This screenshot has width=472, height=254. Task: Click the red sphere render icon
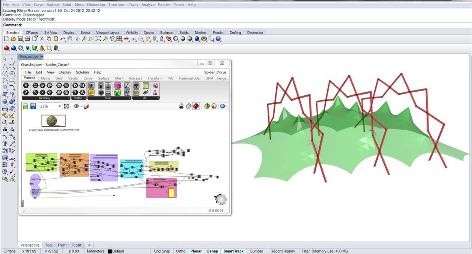point(6,48)
